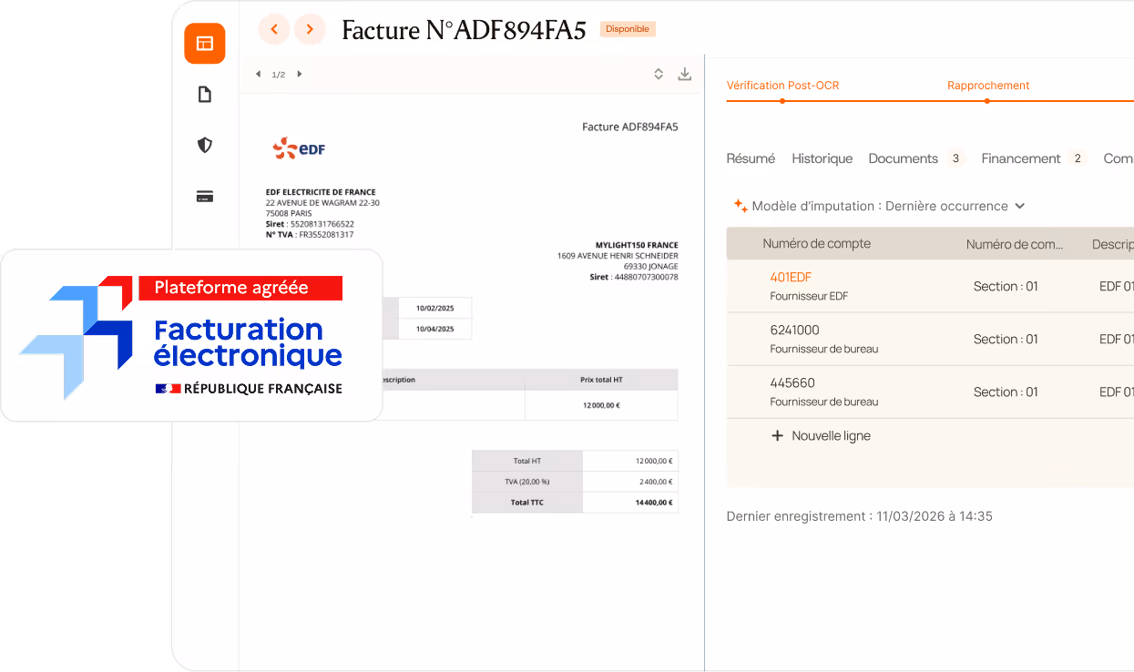Image resolution: width=1134 pixels, height=672 pixels.
Task: Click the due date 10/04/2025
Action: [x=434, y=329]
